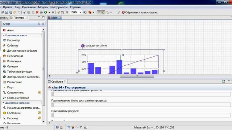
Task: Open the debug dropdown arrow
Action: click(94, 12)
